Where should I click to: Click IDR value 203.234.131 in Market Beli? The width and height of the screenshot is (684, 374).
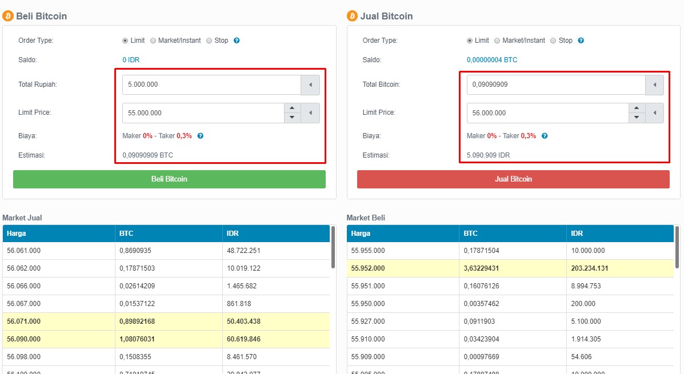click(x=589, y=268)
